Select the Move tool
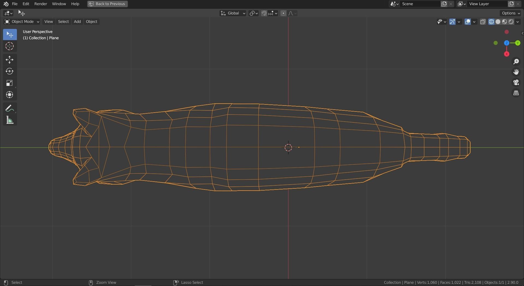524x286 pixels. tap(10, 60)
